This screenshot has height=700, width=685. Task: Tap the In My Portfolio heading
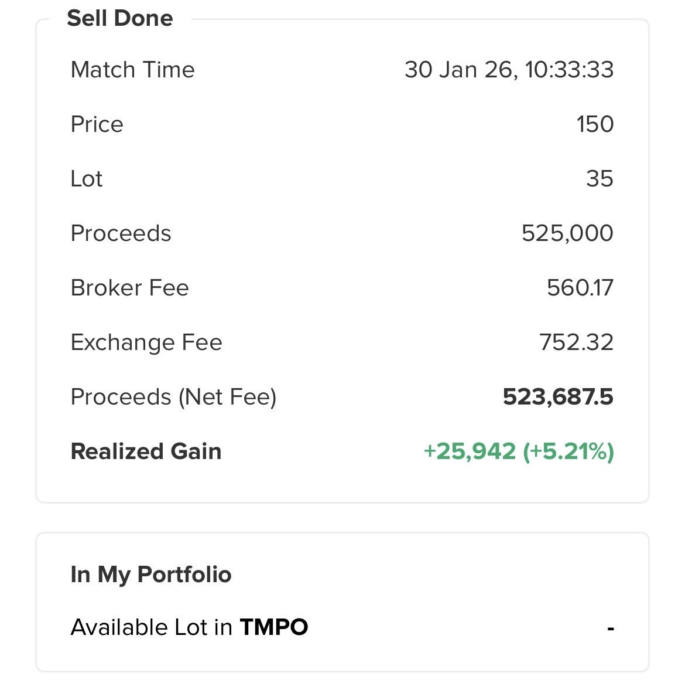(151, 575)
